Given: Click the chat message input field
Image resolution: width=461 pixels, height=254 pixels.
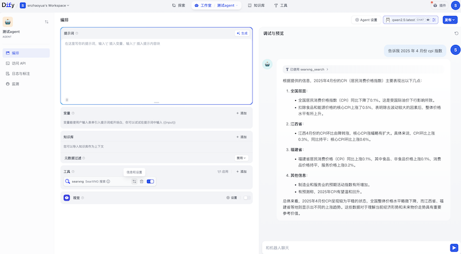Looking at the screenshot, I should (x=352, y=248).
